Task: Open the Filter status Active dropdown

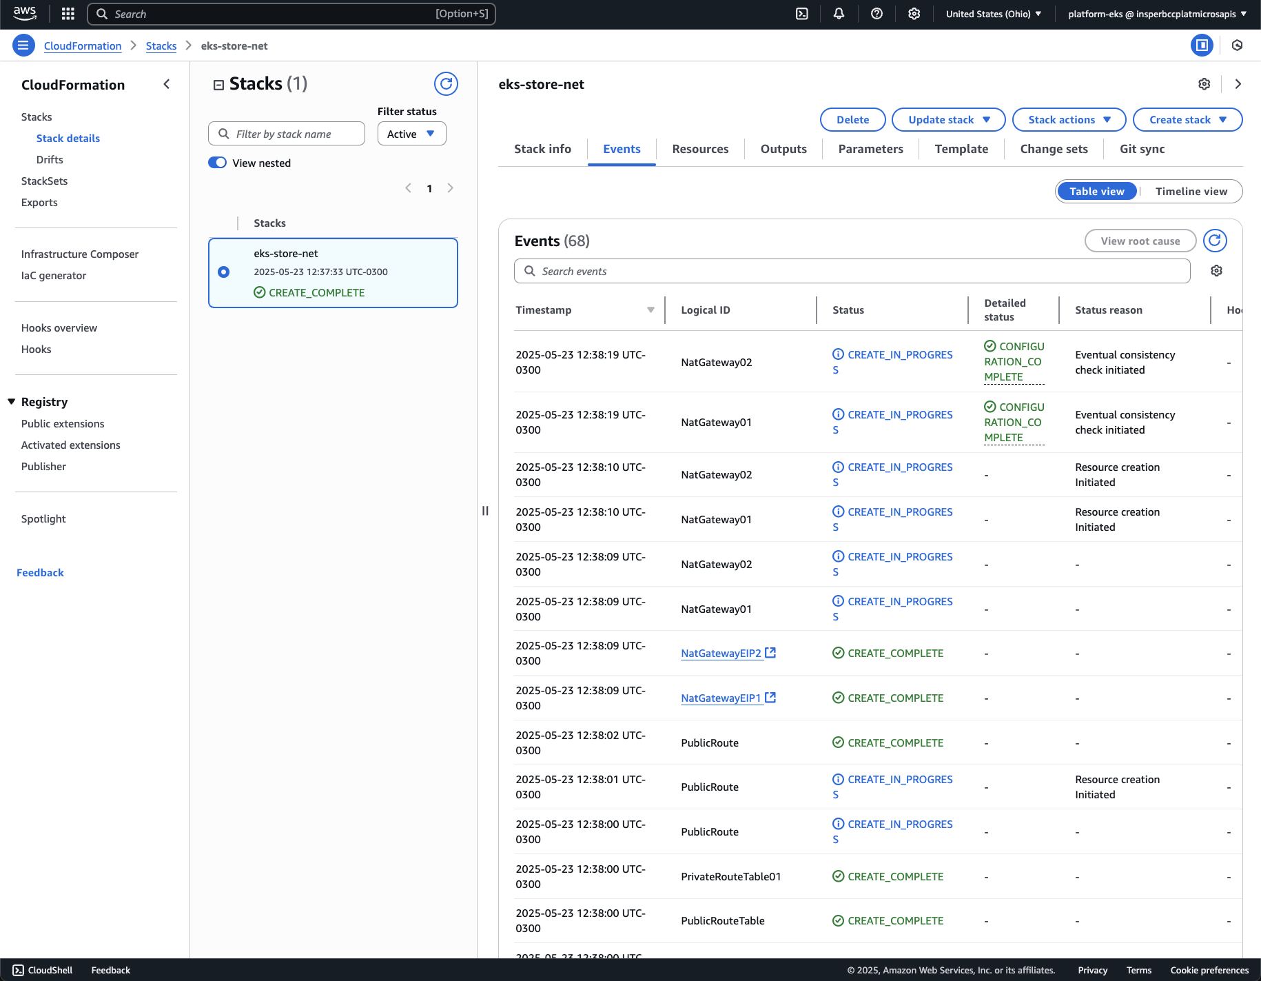Action: tap(411, 134)
